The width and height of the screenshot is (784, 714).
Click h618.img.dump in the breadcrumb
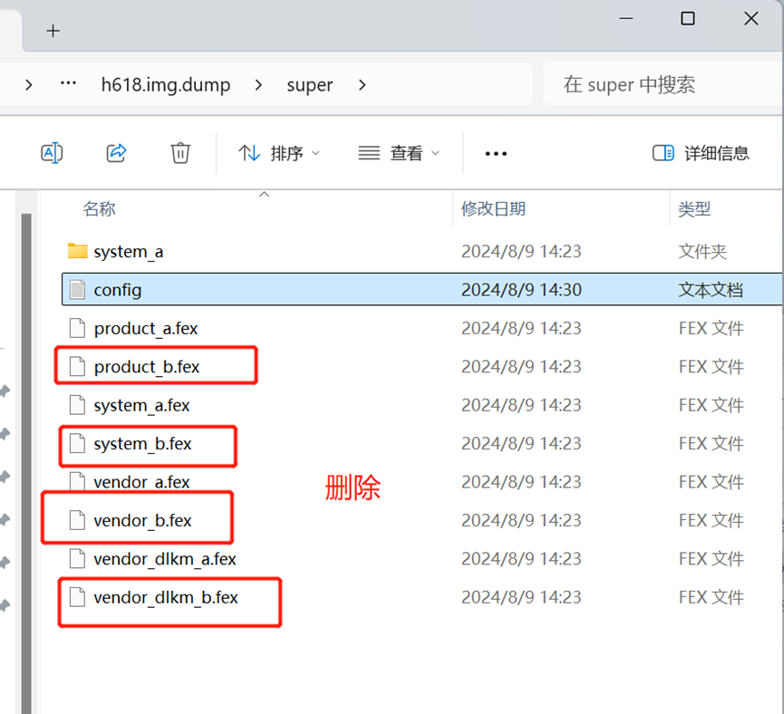[x=165, y=85]
